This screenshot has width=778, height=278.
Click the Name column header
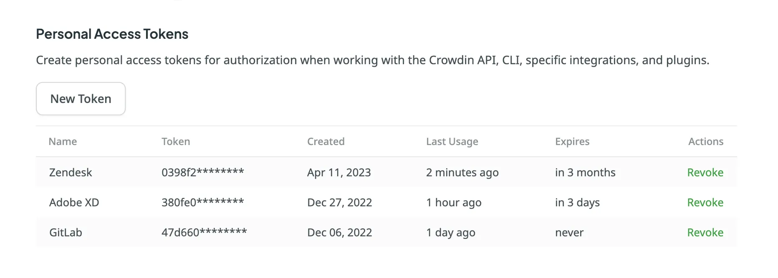click(x=63, y=142)
